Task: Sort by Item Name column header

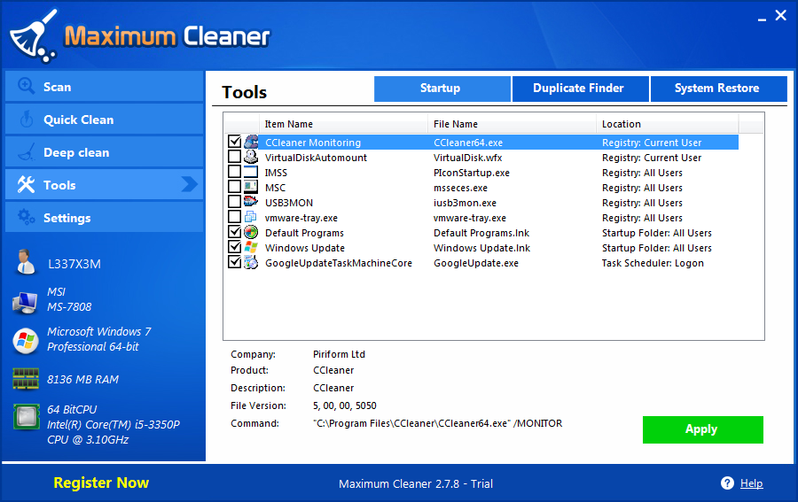Action: tap(343, 124)
